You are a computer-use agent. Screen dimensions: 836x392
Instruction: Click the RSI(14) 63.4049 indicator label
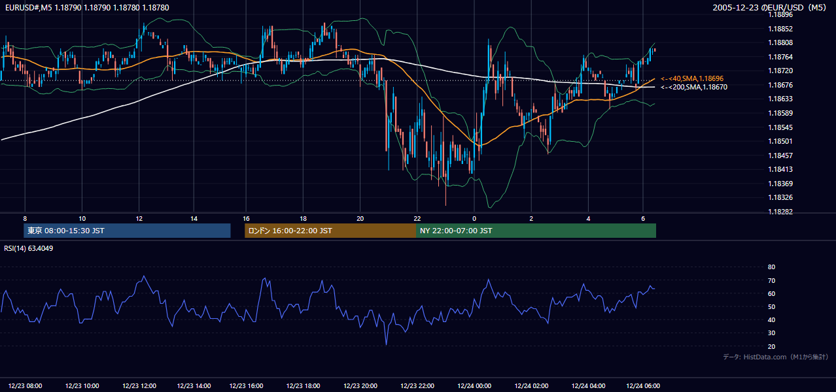[29, 248]
